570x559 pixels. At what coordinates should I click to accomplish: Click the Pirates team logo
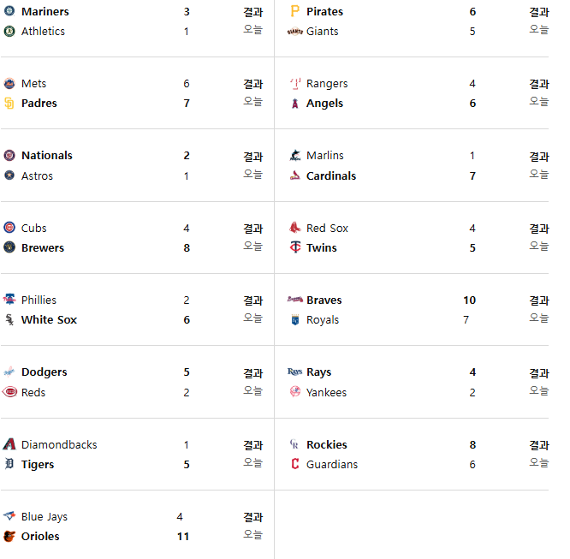(x=294, y=11)
